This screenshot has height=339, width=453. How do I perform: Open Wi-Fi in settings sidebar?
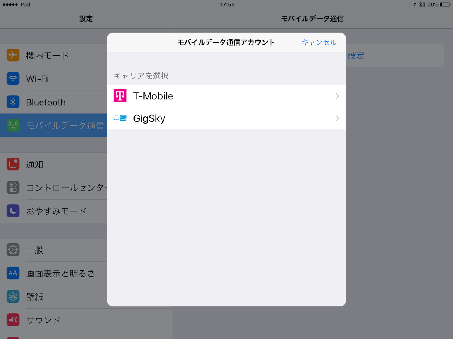click(54, 79)
